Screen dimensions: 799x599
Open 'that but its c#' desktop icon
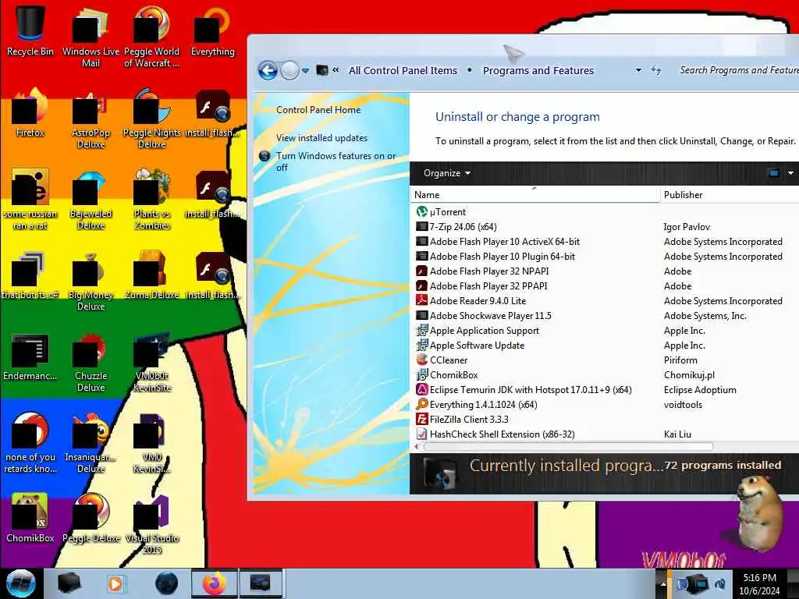click(30, 275)
